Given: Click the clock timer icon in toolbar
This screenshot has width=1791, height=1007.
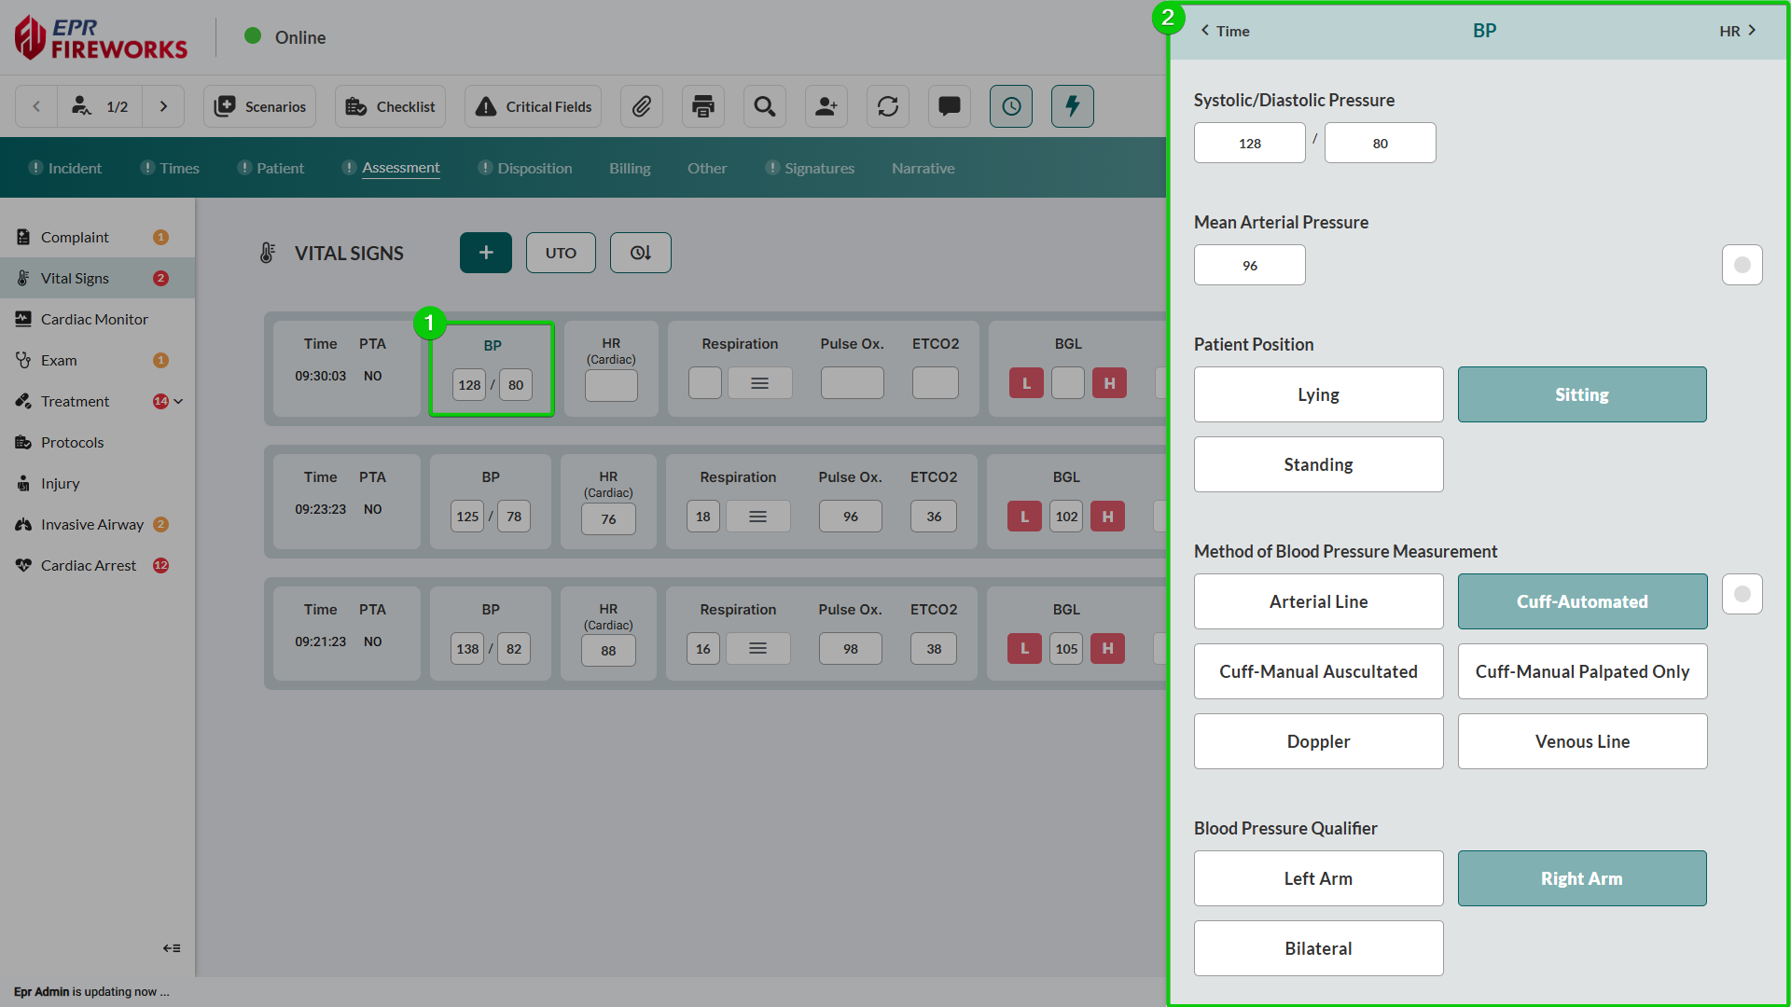Looking at the screenshot, I should [x=1011, y=106].
